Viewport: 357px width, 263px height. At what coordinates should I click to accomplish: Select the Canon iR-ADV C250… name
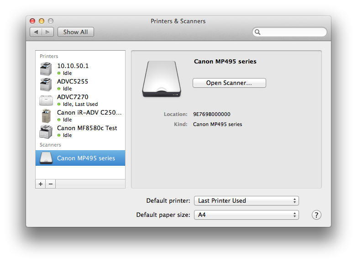pos(89,112)
